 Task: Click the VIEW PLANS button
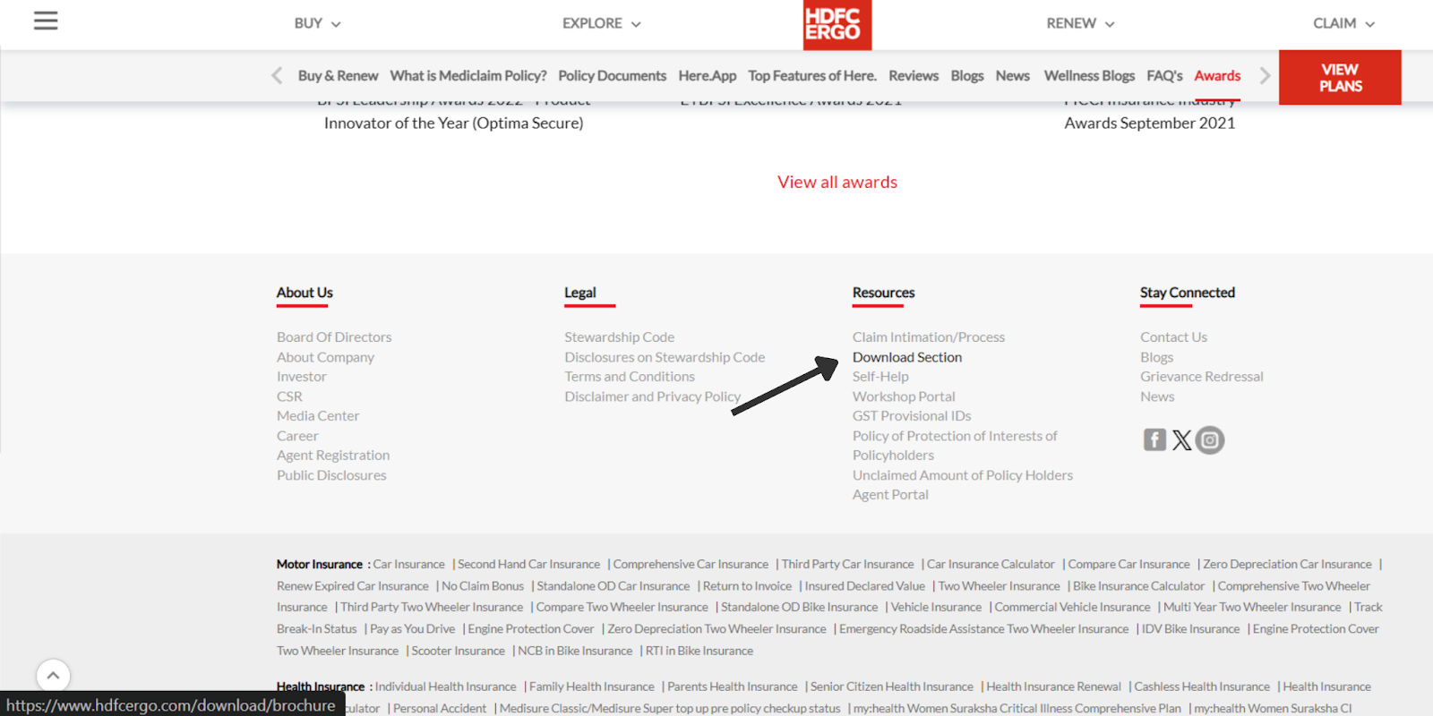[x=1340, y=78]
